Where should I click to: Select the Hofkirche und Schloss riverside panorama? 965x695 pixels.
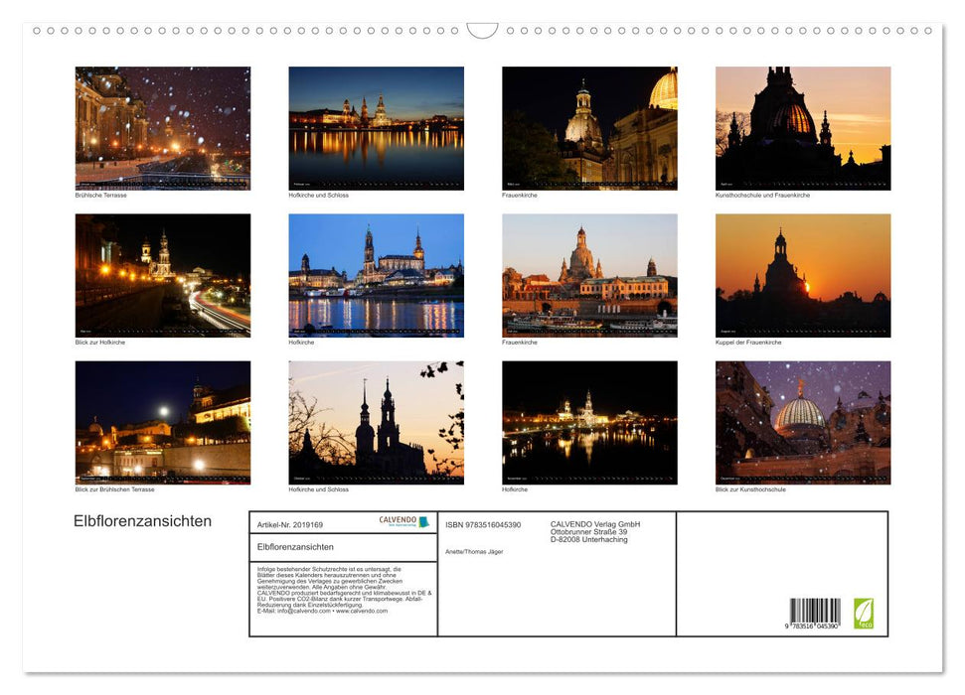tap(376, 129)
